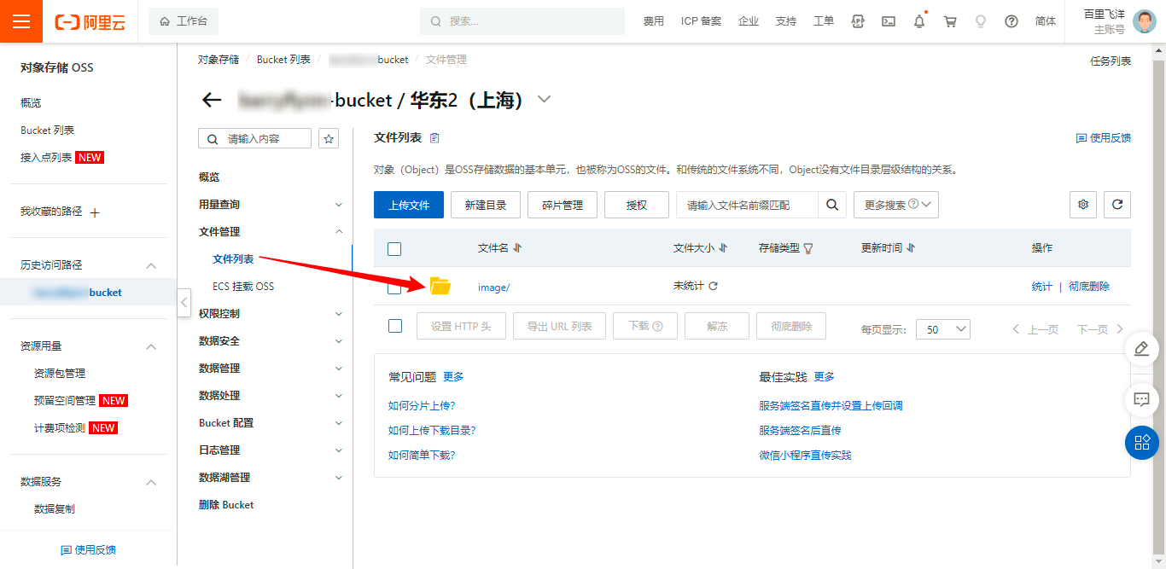1166x569 pixels.
Task: Open the image/ folder link
Action: click(x=493, y=287)
